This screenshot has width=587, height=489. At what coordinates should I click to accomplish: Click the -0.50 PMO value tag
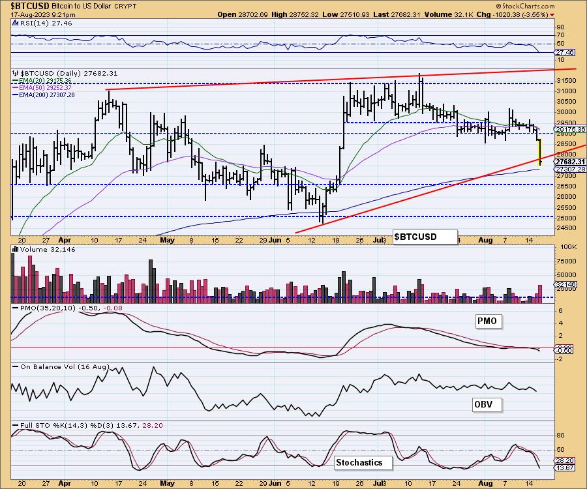564,350
